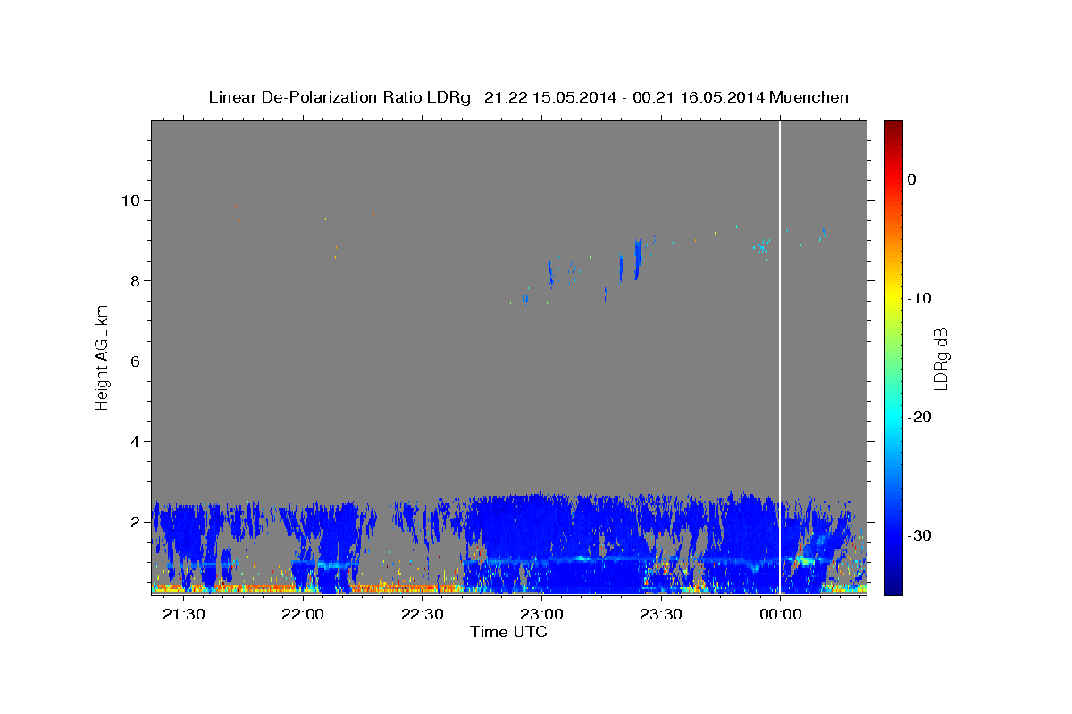Click the date '15.05.2014' in the title

point(574,97)
